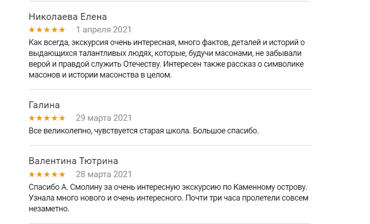The height and width of the screenshot is (224, 370).
Task: Click the date 1 апреля 2021
Action: 104,30
